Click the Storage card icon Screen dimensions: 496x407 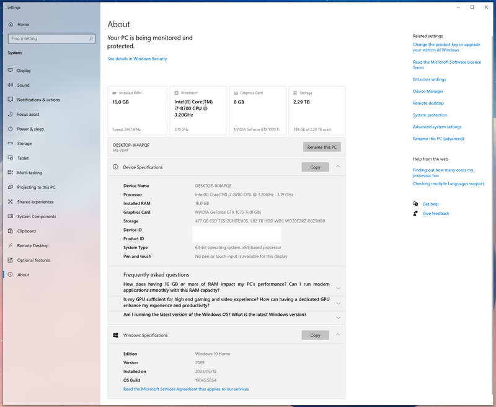point(295,93)
